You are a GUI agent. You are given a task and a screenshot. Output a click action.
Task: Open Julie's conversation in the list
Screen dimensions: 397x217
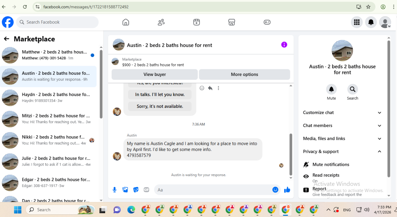[x=48, y=161]
